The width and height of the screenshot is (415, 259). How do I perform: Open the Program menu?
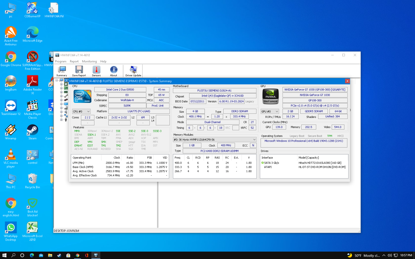click(x=61, y=61)
